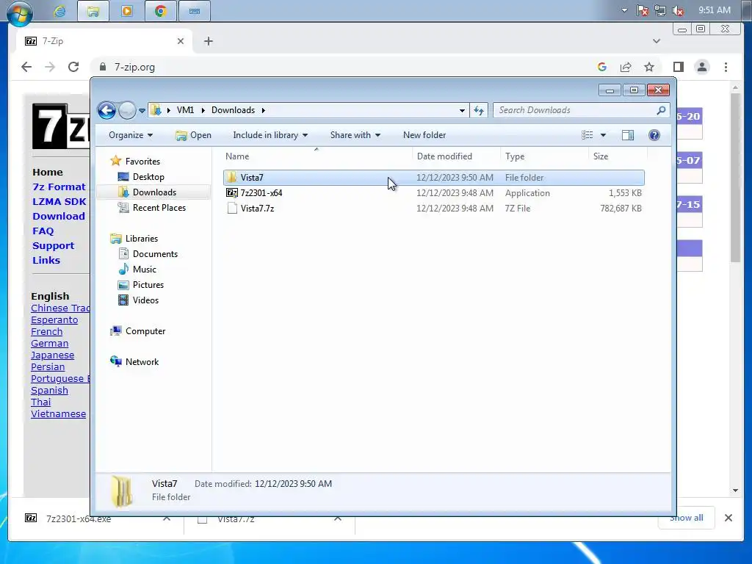752x564 pixels.
Task: Open Windows Media Player from taskbar
Action: [x=126, y=11]
